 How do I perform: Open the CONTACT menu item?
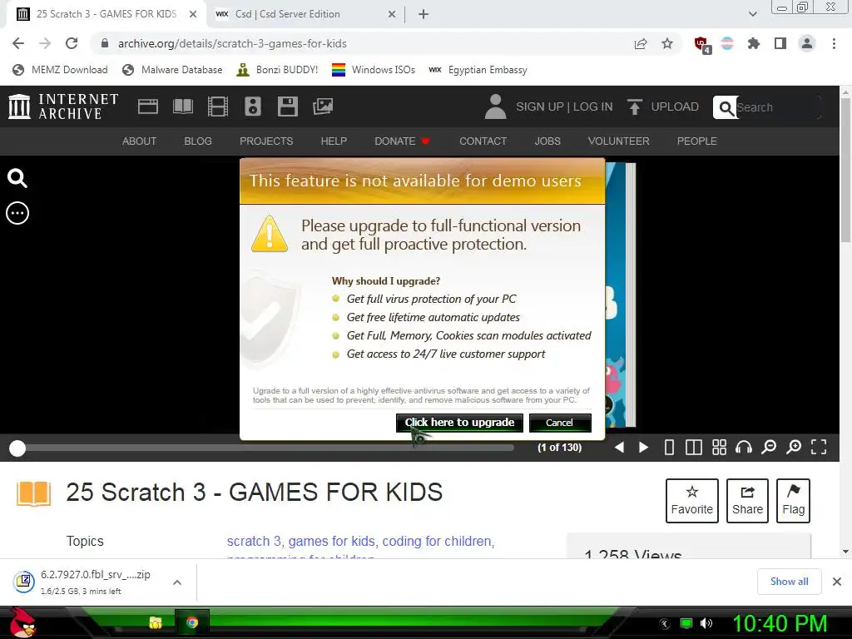(483, 141)
